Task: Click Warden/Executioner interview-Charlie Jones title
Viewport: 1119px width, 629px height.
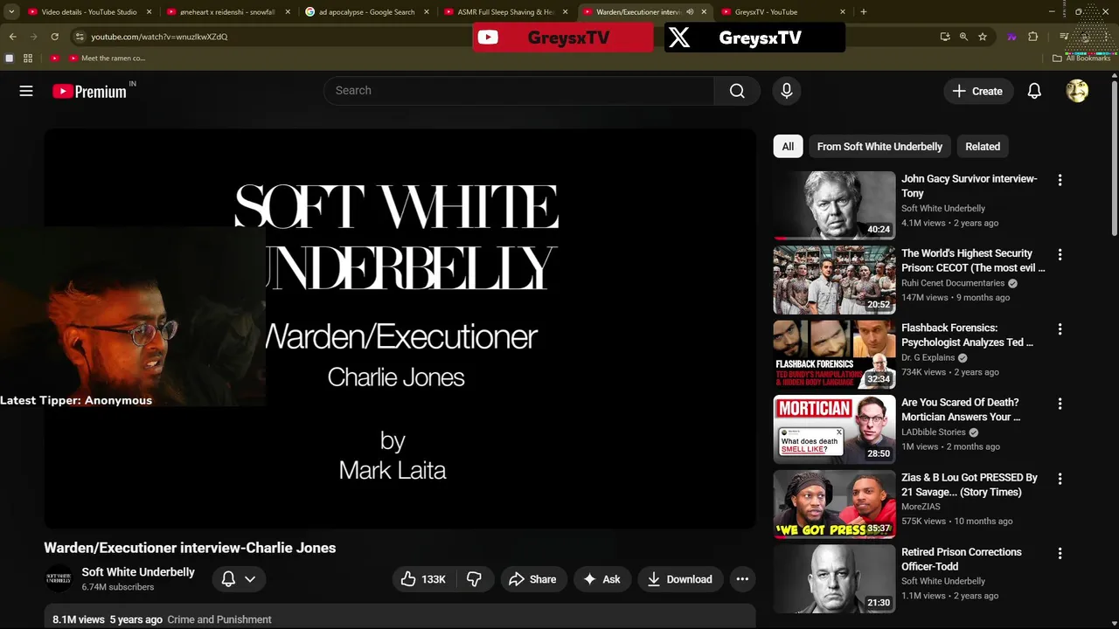Action: [x=190, y=548]
